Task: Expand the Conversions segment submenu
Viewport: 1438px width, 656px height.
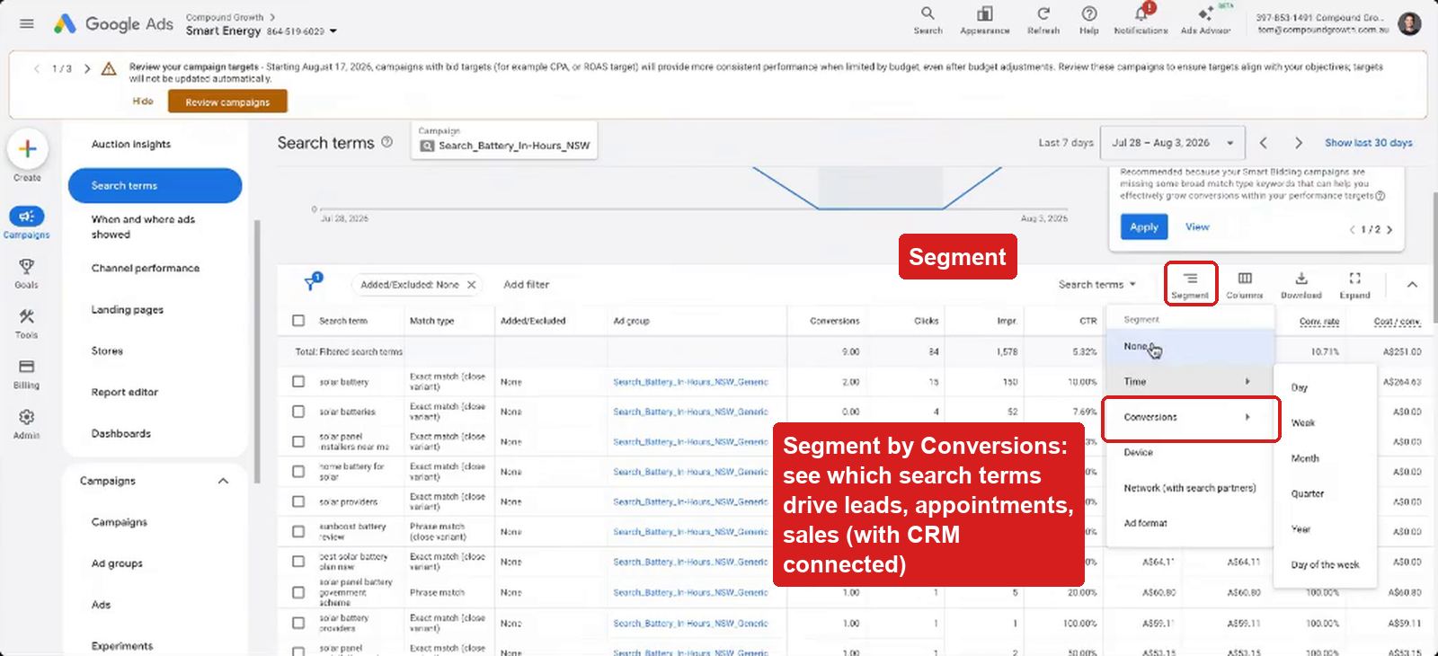Action: pyautogui.click(x=1191, y=417)
